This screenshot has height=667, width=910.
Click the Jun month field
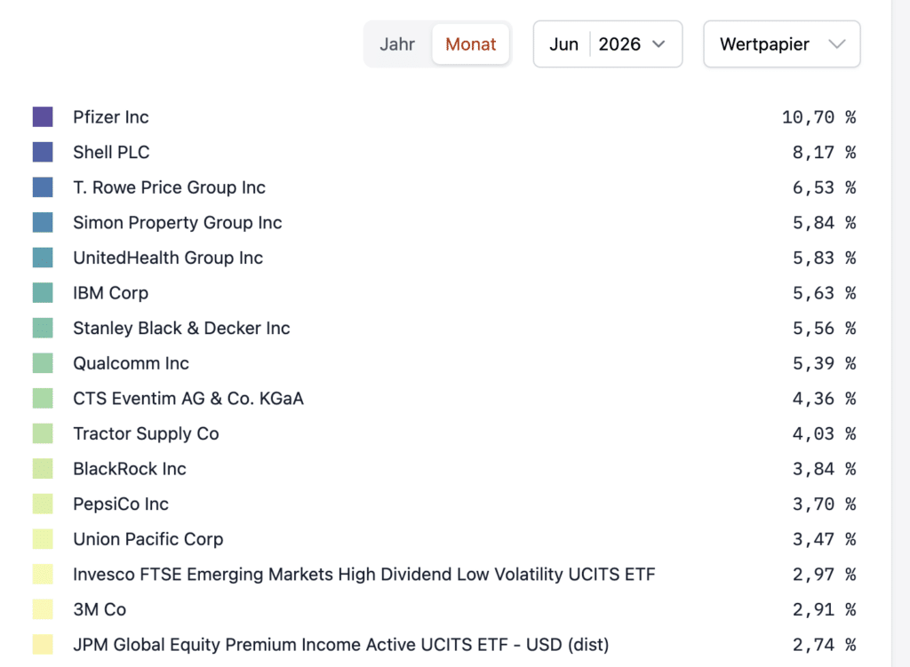click(563, 44)
